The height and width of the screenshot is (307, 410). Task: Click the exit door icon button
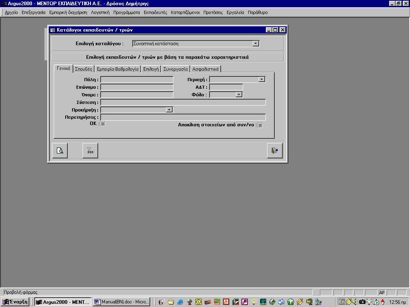coord(275,151)
